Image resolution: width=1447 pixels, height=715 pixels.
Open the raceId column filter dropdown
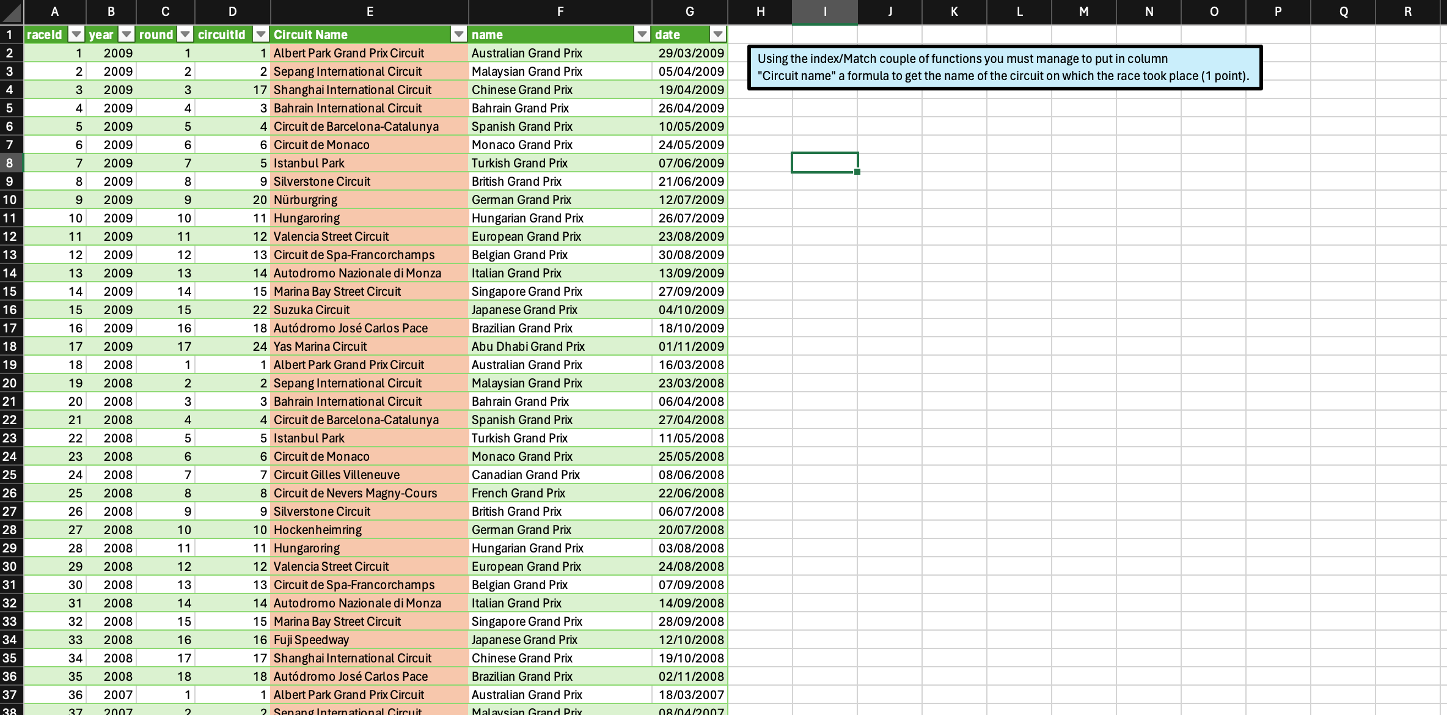point(76,34)
